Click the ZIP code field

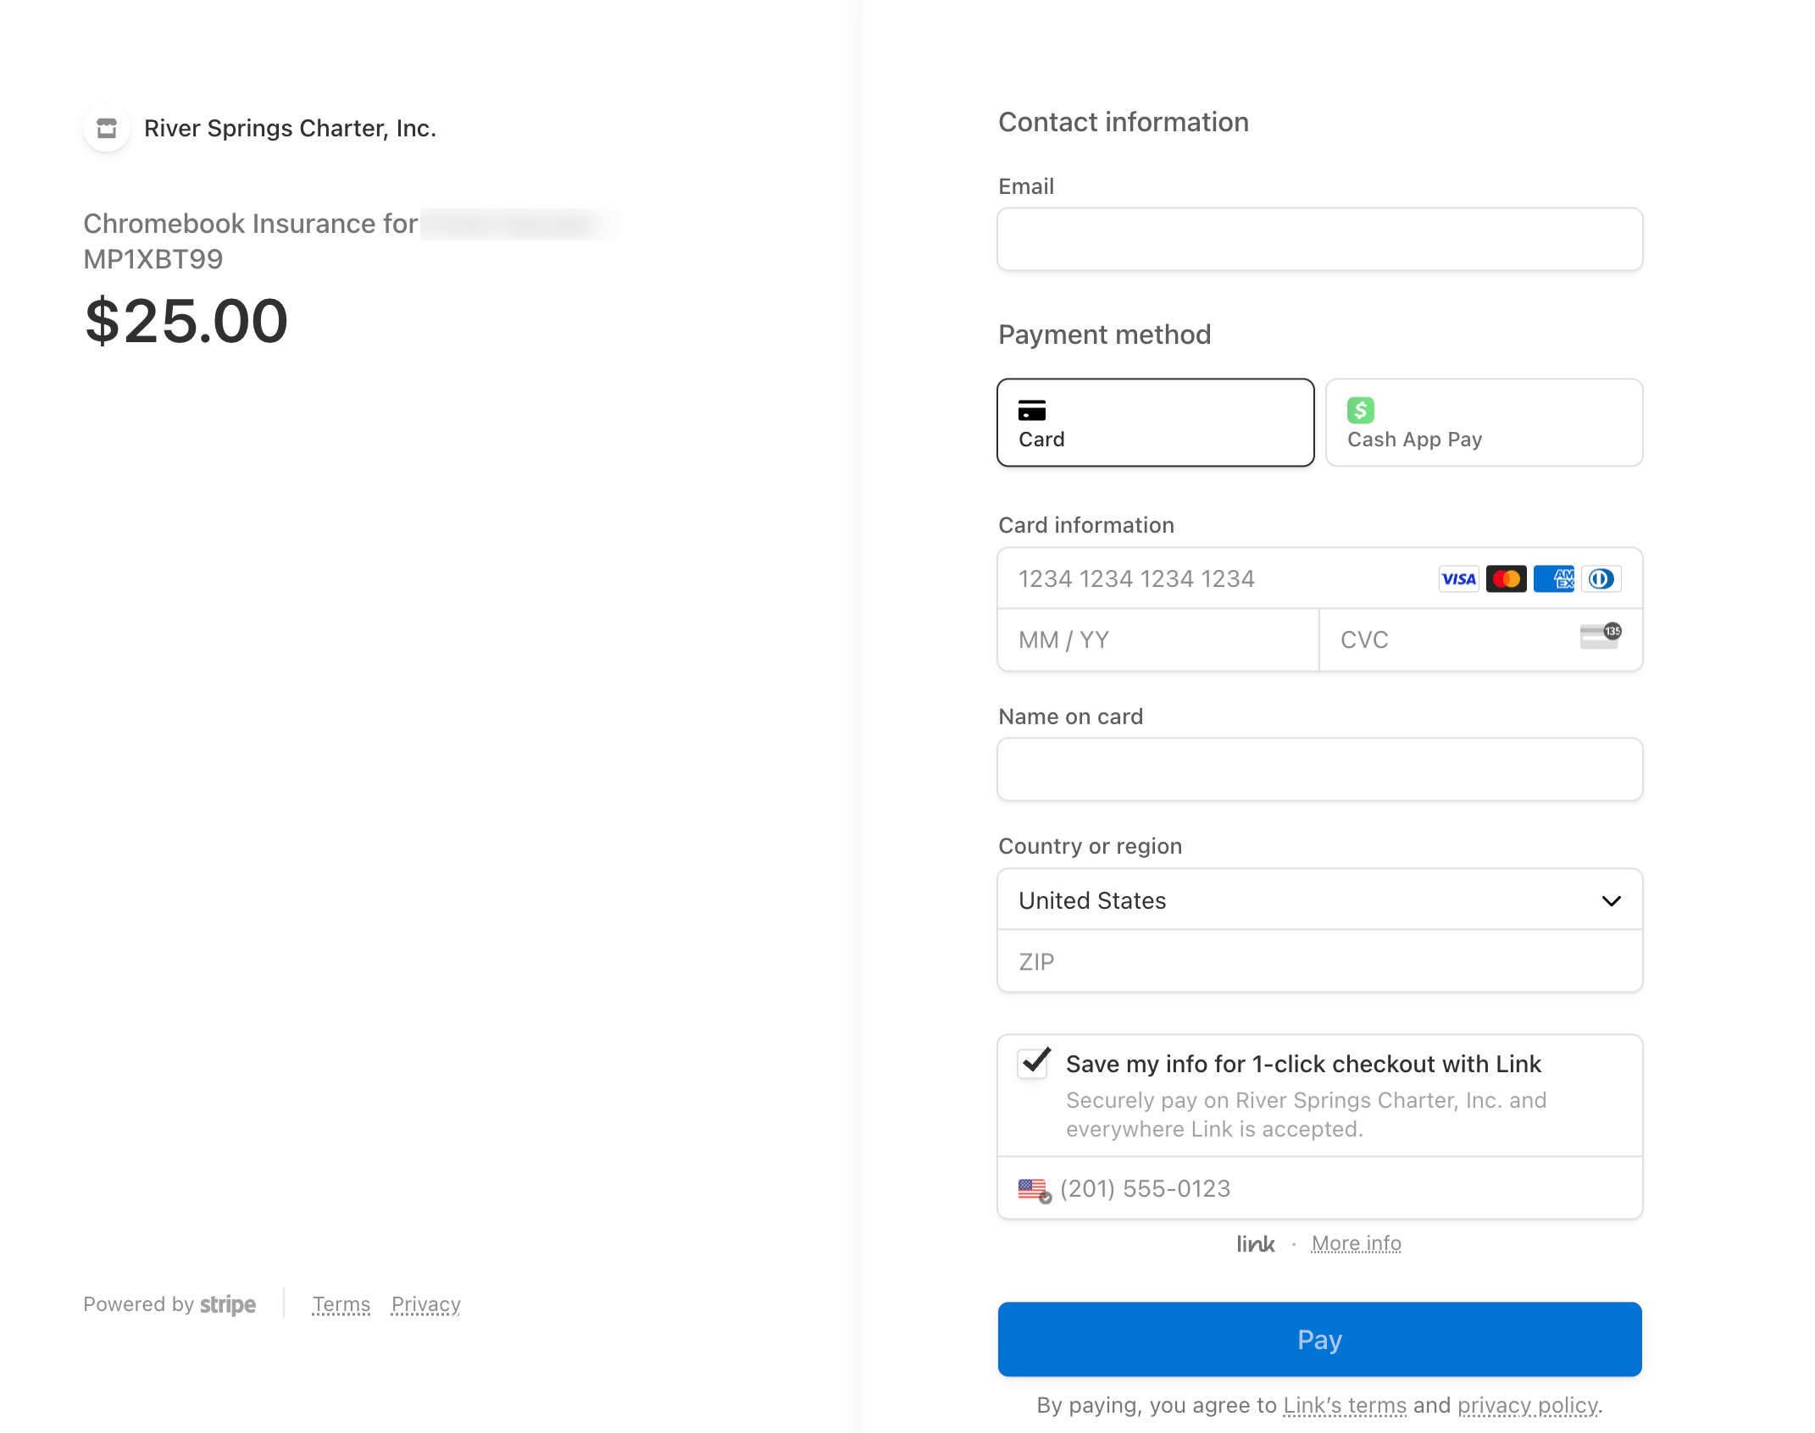coord(1319,962)
